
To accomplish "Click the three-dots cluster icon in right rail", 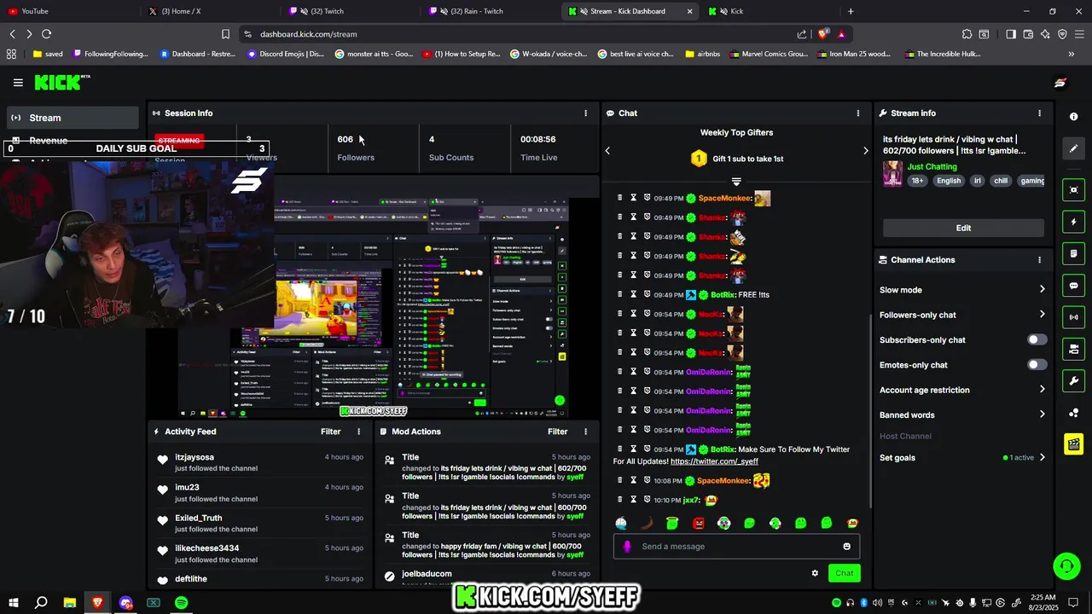I will (1073, 413).
